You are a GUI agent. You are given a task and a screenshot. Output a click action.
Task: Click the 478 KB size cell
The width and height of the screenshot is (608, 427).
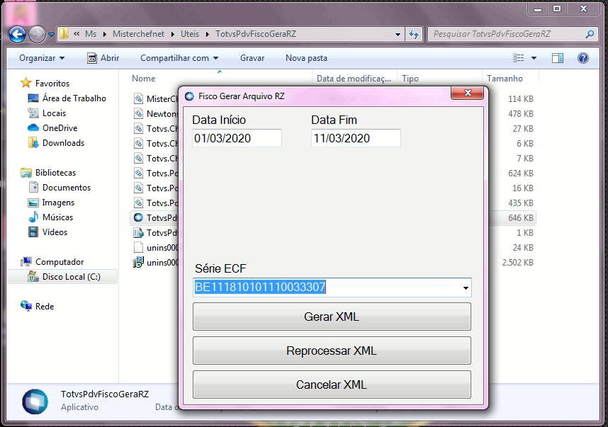click(521, 114)
